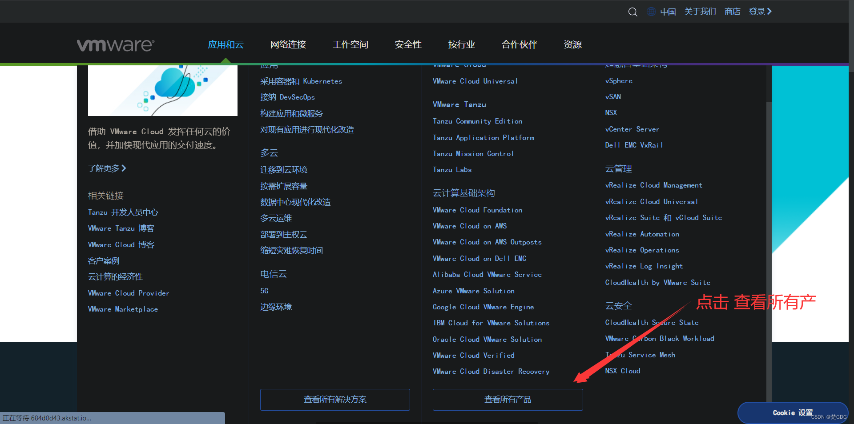Open 了解更多 learn more link
Viewport: 854px width, 424px height.
point(107,168)
